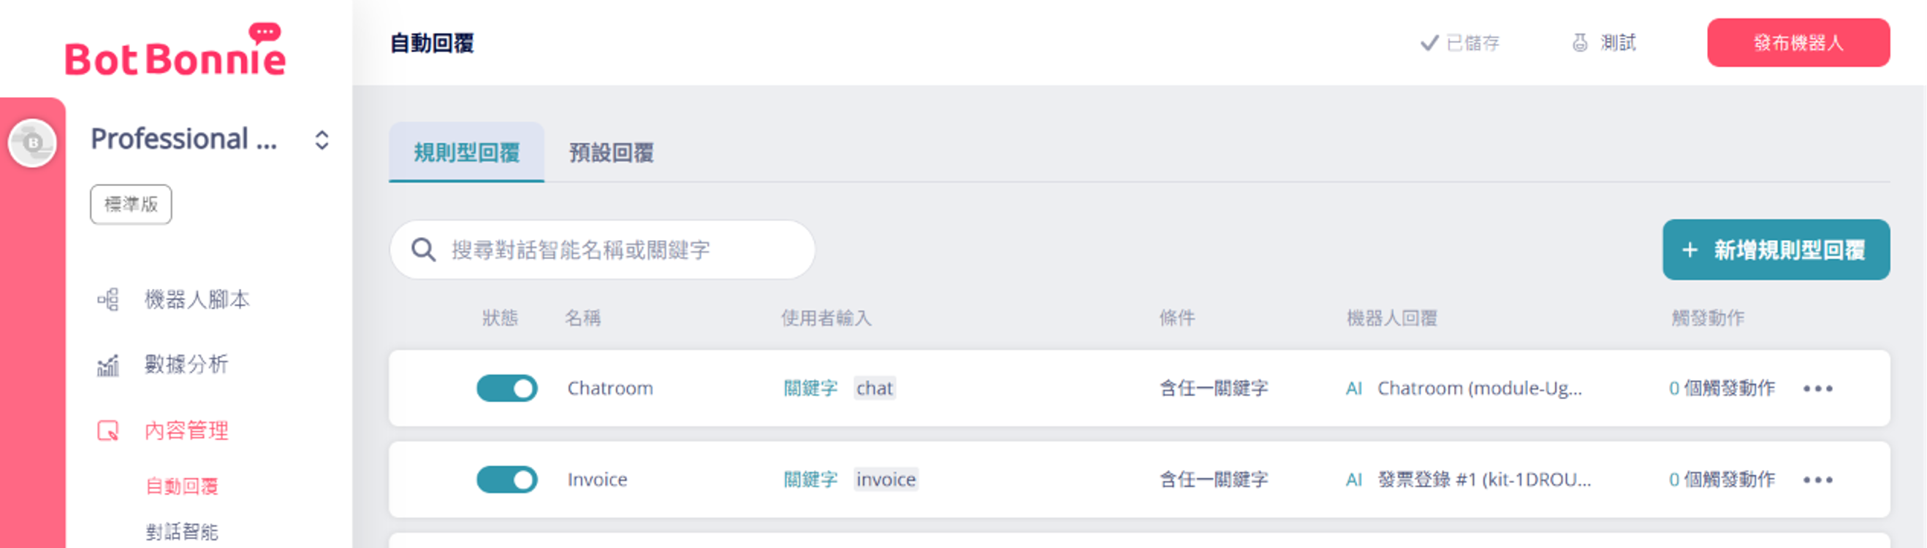Expand the Professional bot selector chevron
This screenshot has width=1927, height=548.
click(x=322, y=139)
